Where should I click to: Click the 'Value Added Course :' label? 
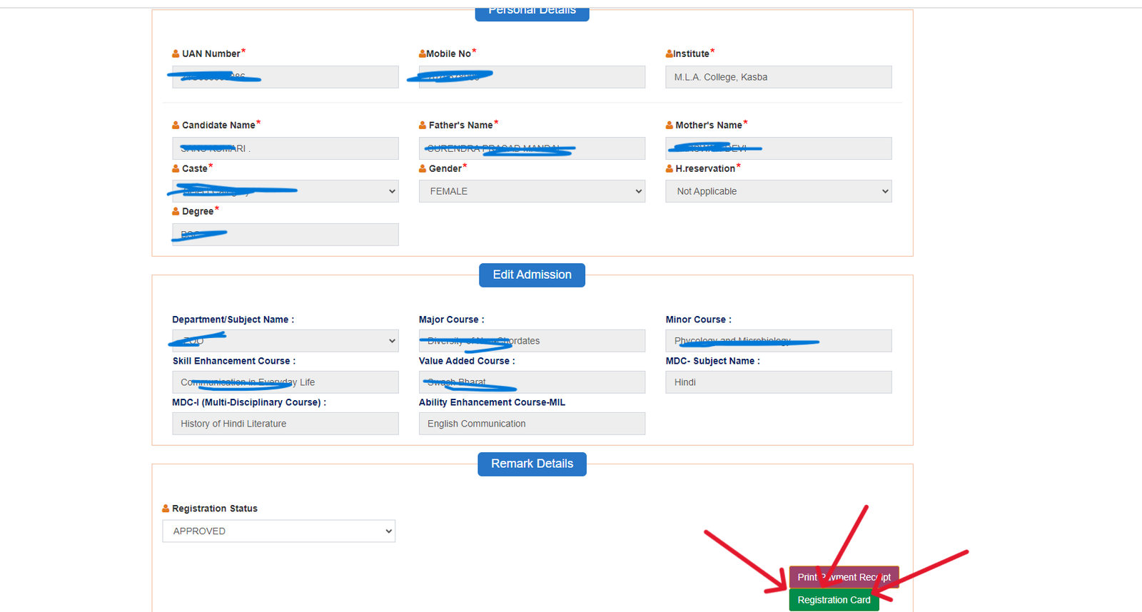(467, 361)
